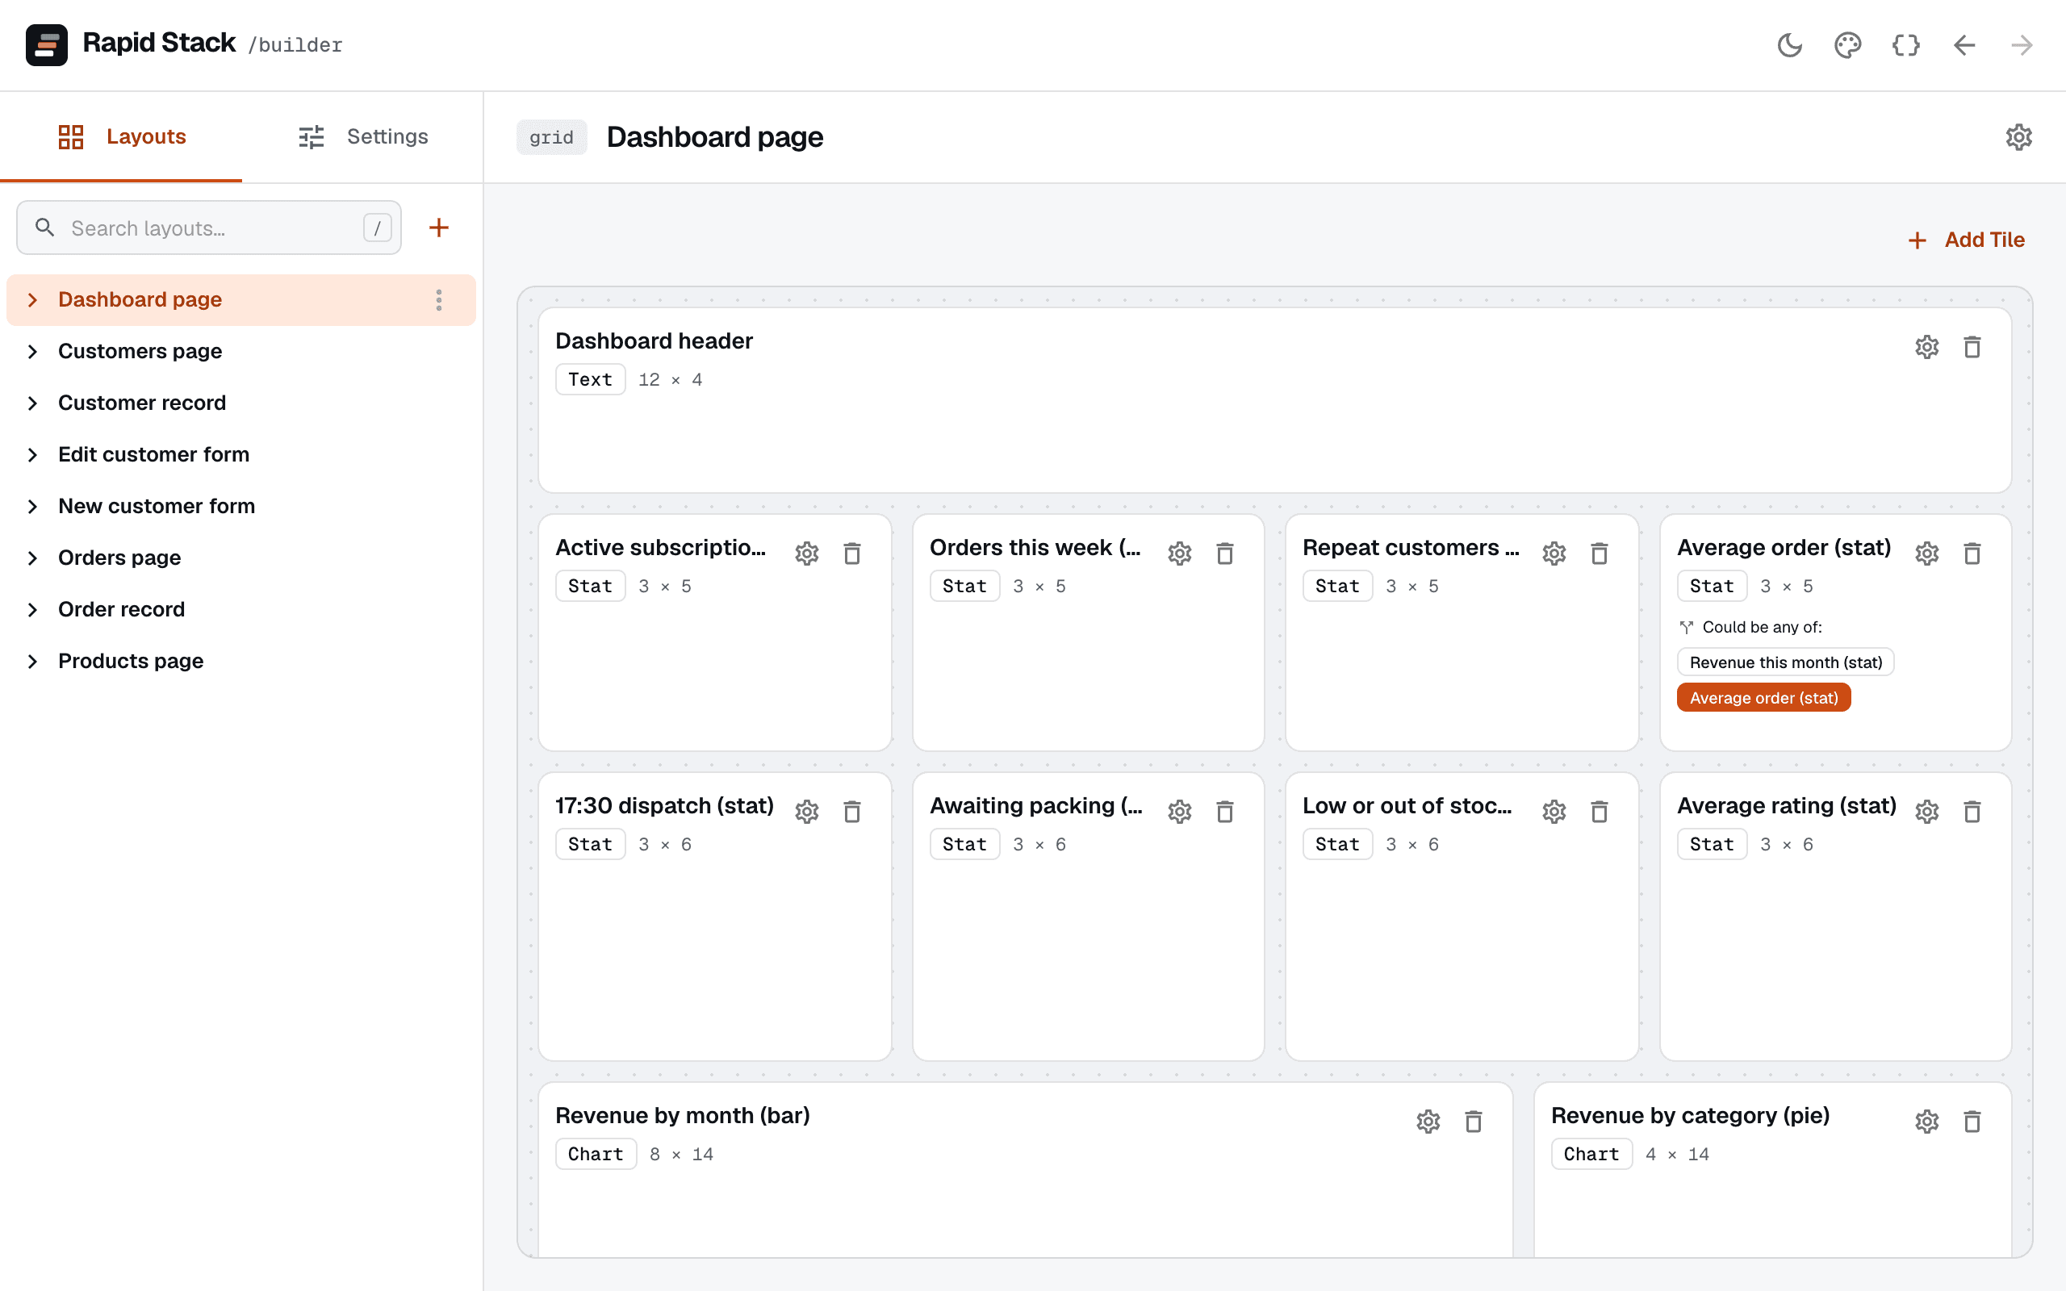Open the theme palette icon
This screenshot has width=2066, height=1291.
coord(1847,45)
